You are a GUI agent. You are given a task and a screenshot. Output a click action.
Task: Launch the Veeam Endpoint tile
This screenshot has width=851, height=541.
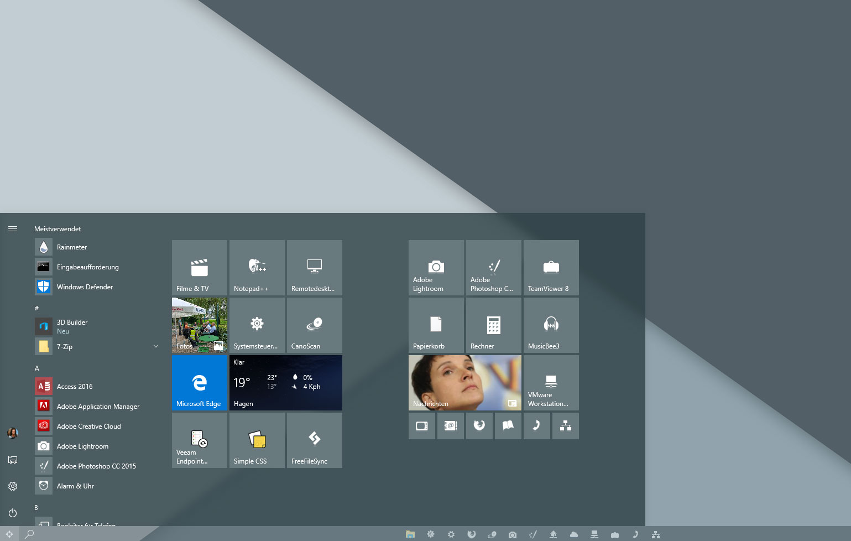tap(200, 440)
